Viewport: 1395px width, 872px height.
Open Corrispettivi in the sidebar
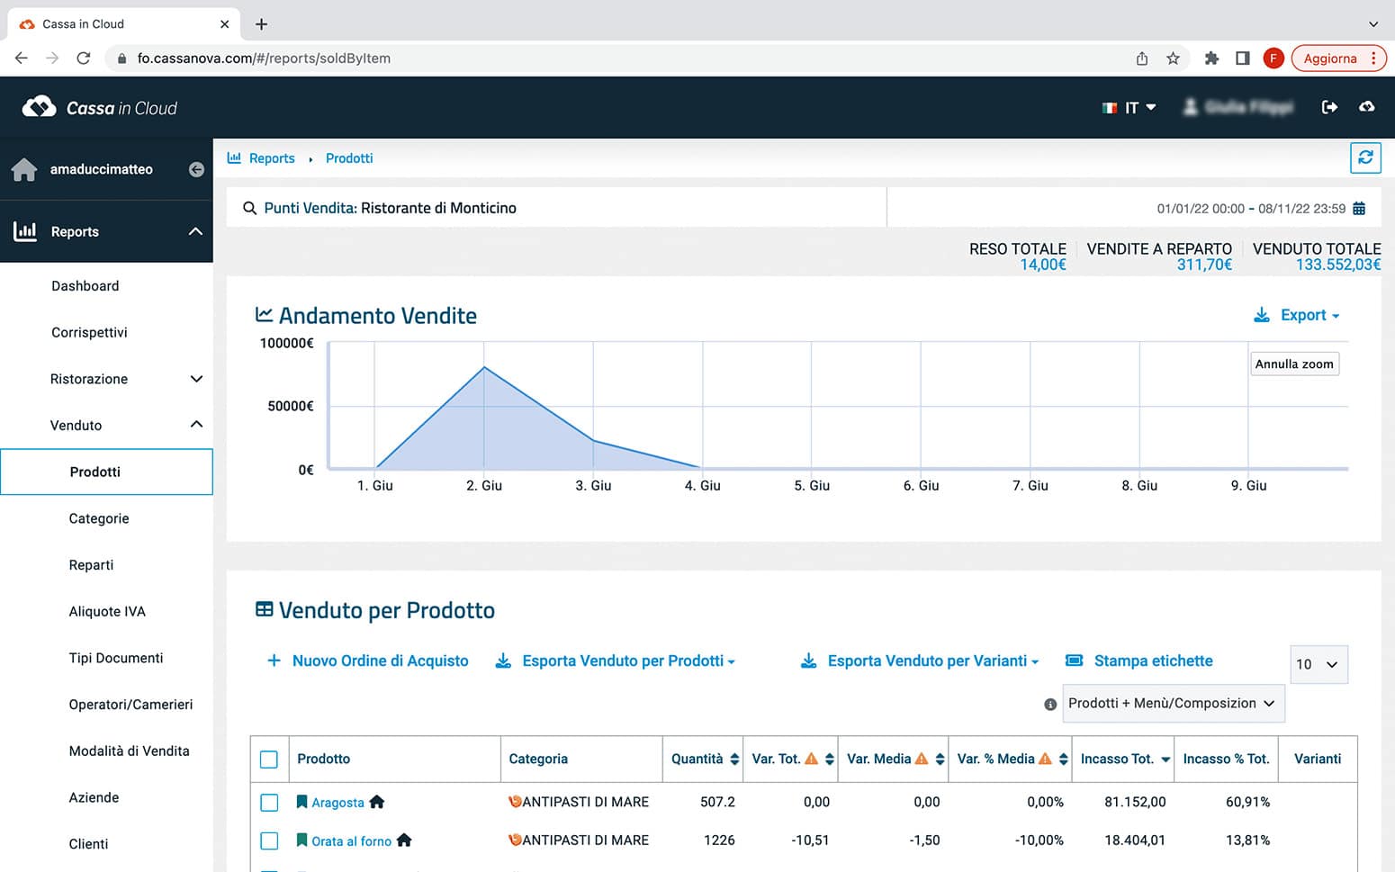89,333
